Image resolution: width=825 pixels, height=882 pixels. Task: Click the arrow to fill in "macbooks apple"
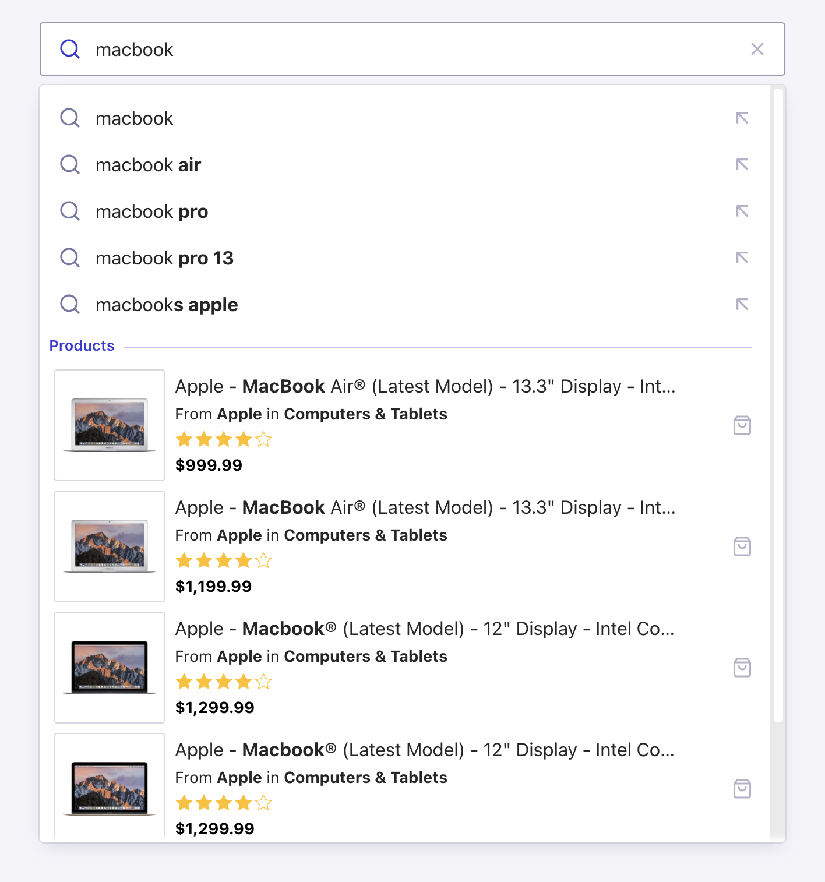(742, 304)
